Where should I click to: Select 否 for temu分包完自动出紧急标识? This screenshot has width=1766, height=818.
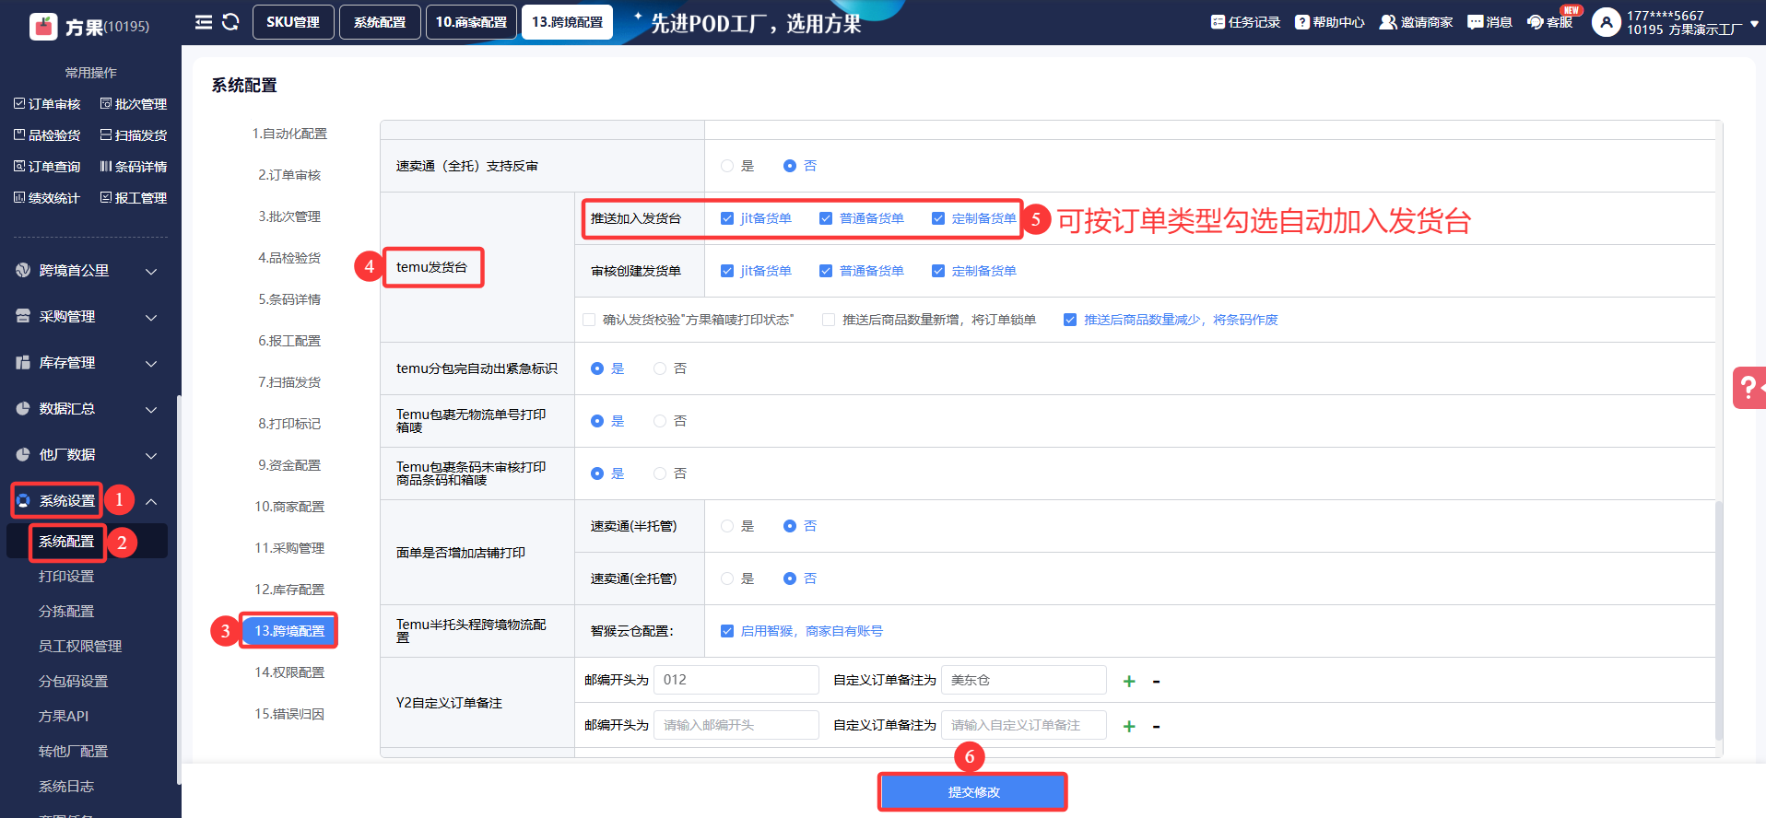660,368
